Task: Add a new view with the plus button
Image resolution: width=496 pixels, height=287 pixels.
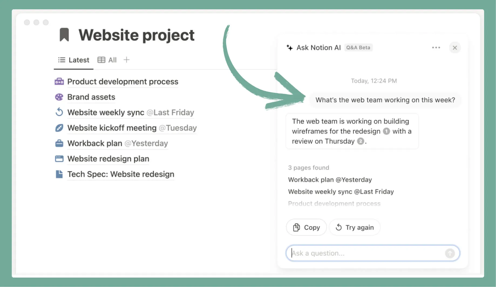Action: (126, 60)
